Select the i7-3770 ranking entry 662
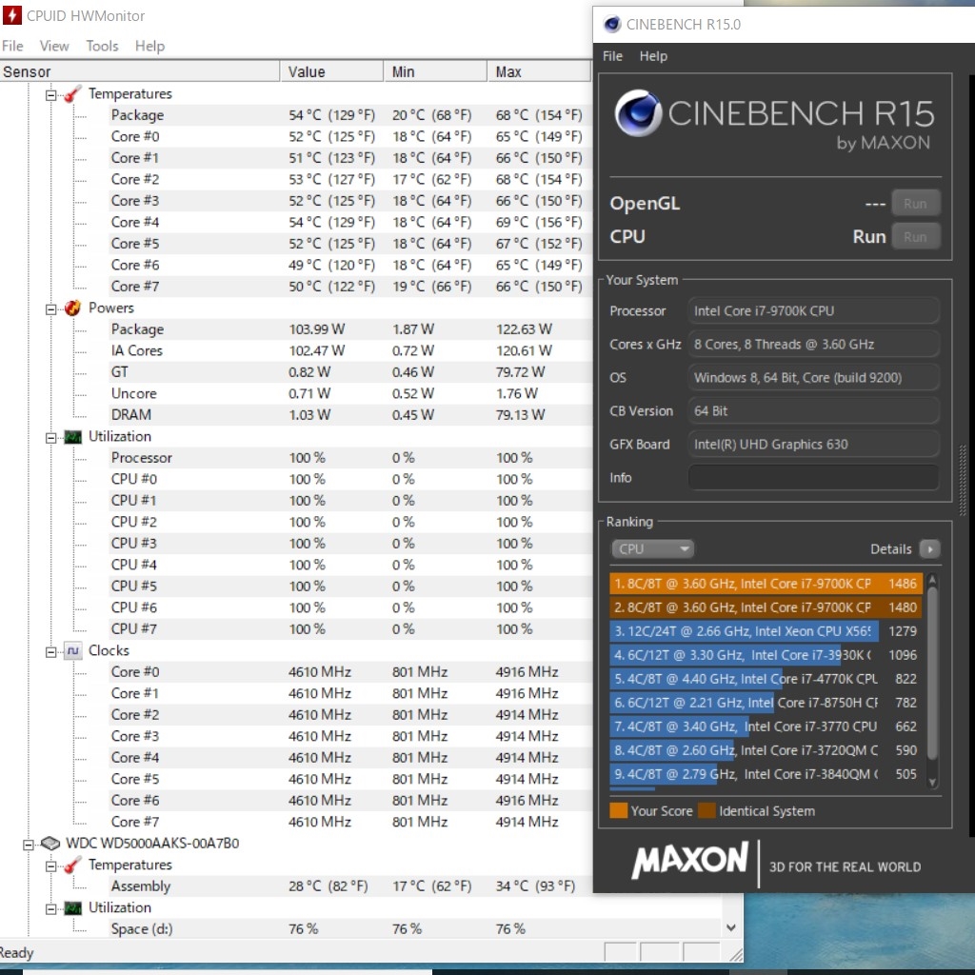 tap(766, 726)
